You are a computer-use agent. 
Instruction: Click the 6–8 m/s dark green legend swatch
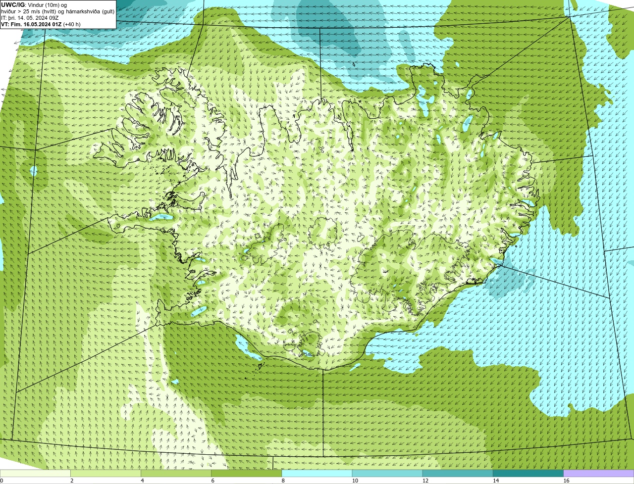point(246,474)
